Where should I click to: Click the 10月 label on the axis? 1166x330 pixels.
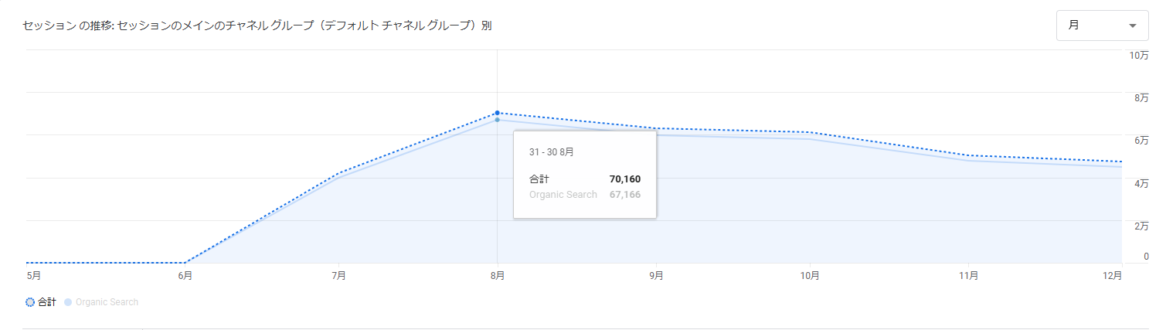[810, 275]
